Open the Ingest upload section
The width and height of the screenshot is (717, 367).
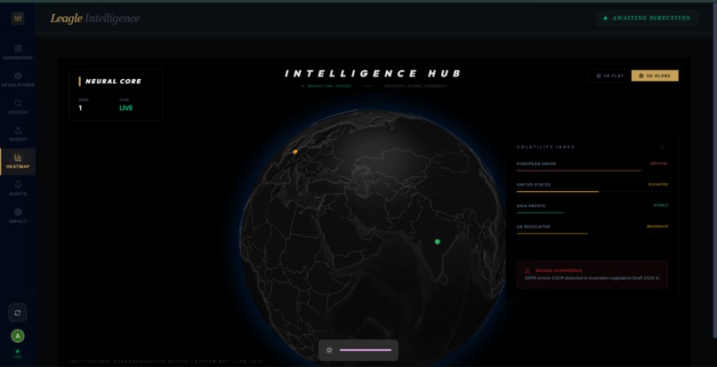click(18, 134)
